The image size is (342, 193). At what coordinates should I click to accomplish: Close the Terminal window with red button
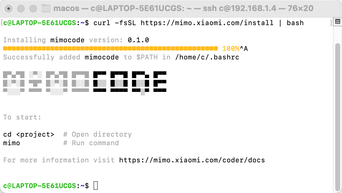point(9,9)
